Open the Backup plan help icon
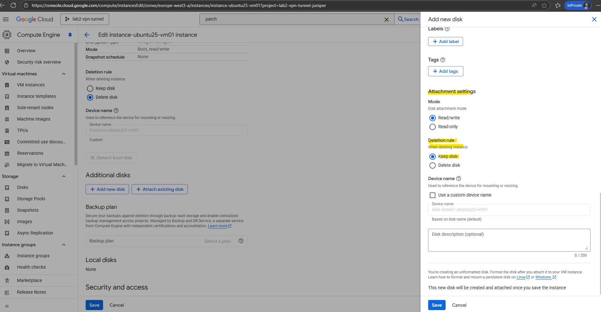601x312 pixels. click(241, 241)
